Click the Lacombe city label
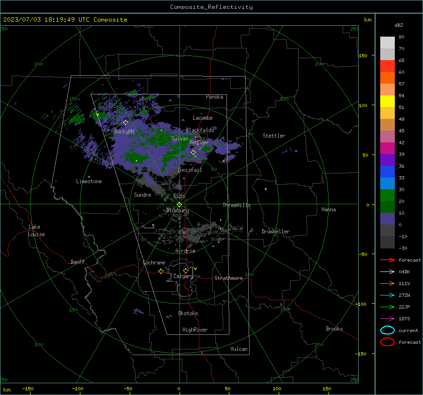 203,118
